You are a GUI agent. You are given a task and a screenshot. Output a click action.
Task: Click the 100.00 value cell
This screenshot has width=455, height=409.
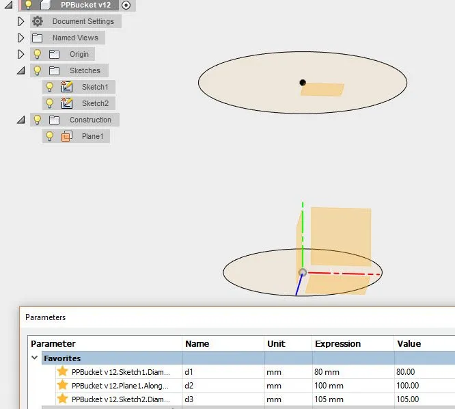[425, 386]
